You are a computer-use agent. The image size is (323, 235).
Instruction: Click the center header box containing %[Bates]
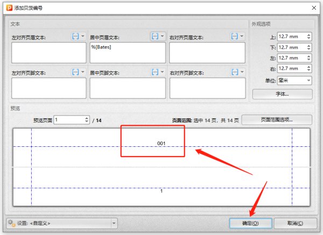click(x=128, y=53)
